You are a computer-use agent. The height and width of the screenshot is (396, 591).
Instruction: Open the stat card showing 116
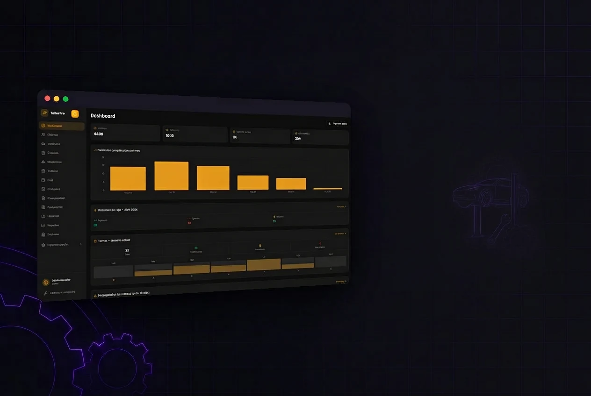tap(259, 135)
